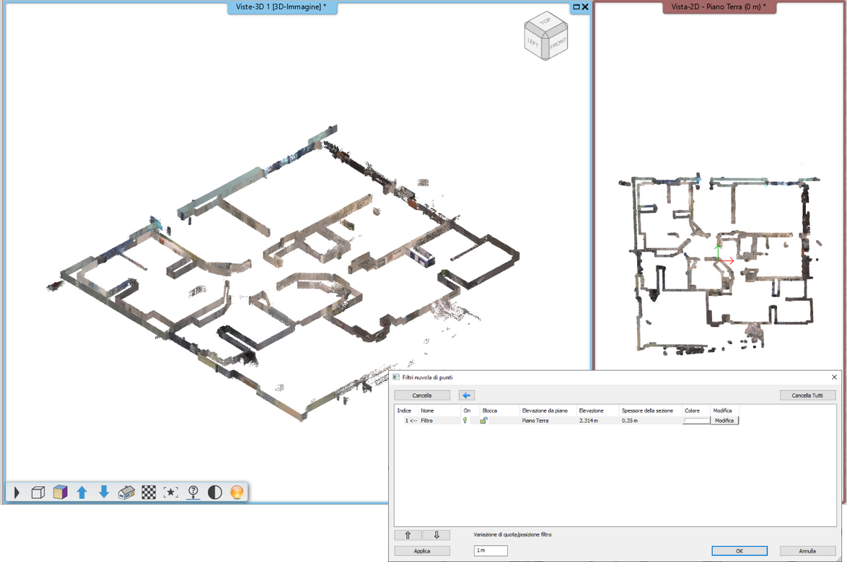Maximize the Viste-3D 1 view pane
The width and height of the screenshot is (847, 562).
pos(576,7)
